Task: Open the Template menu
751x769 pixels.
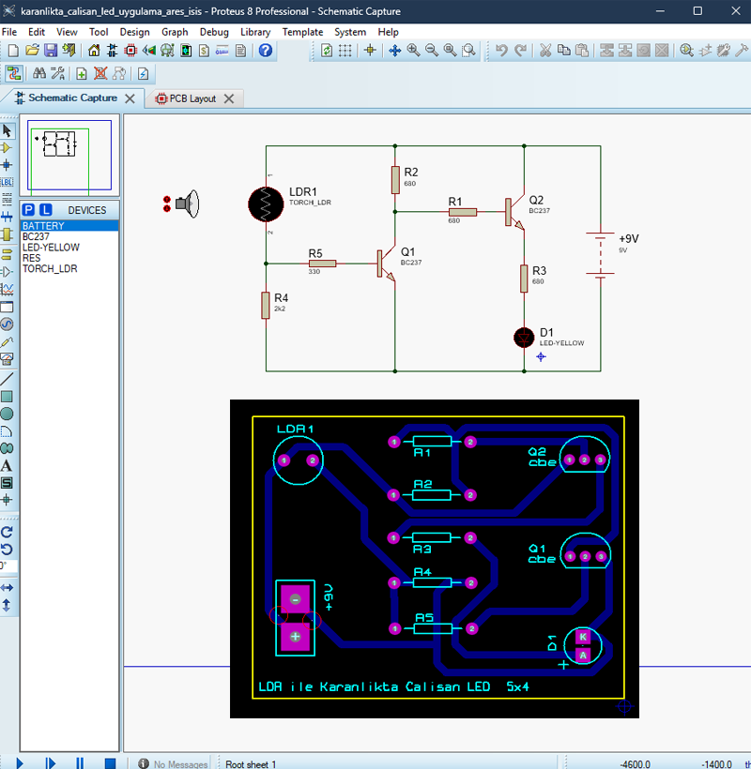Action: pos(302,32)
